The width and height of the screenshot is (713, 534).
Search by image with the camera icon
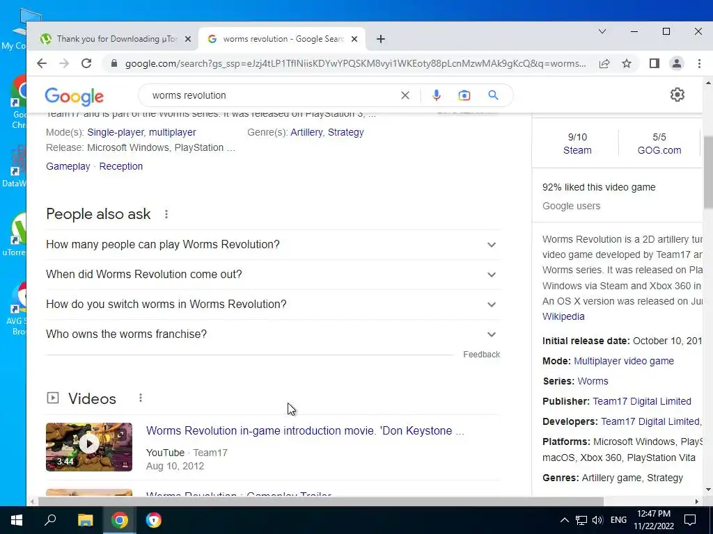pyautogui.click(x=464, y=95)
